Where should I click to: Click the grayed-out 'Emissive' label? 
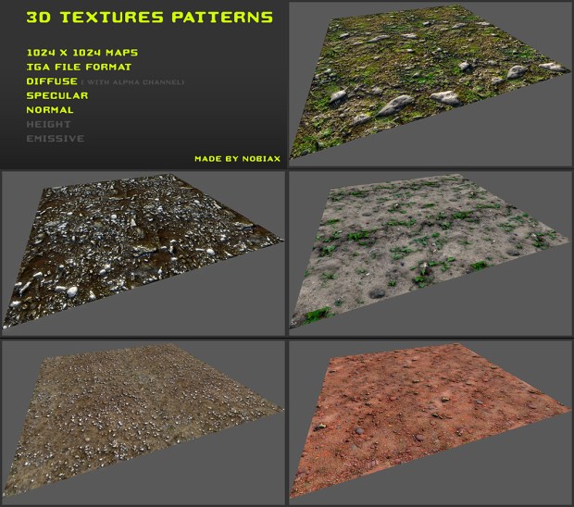click(x=56, y=138)
